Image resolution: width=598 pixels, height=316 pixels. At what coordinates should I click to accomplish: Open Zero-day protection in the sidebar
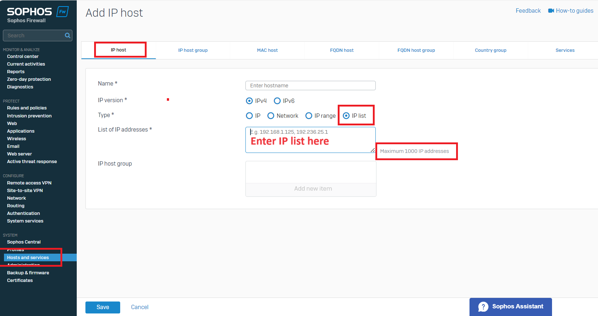point(29,79)
